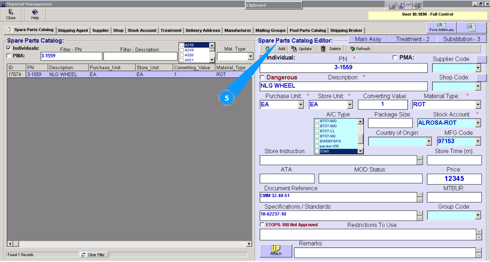Click the green Refresh icon
The width and height of the screenshot is (490, 262).
pyautogui.click(x=353, y=49)
